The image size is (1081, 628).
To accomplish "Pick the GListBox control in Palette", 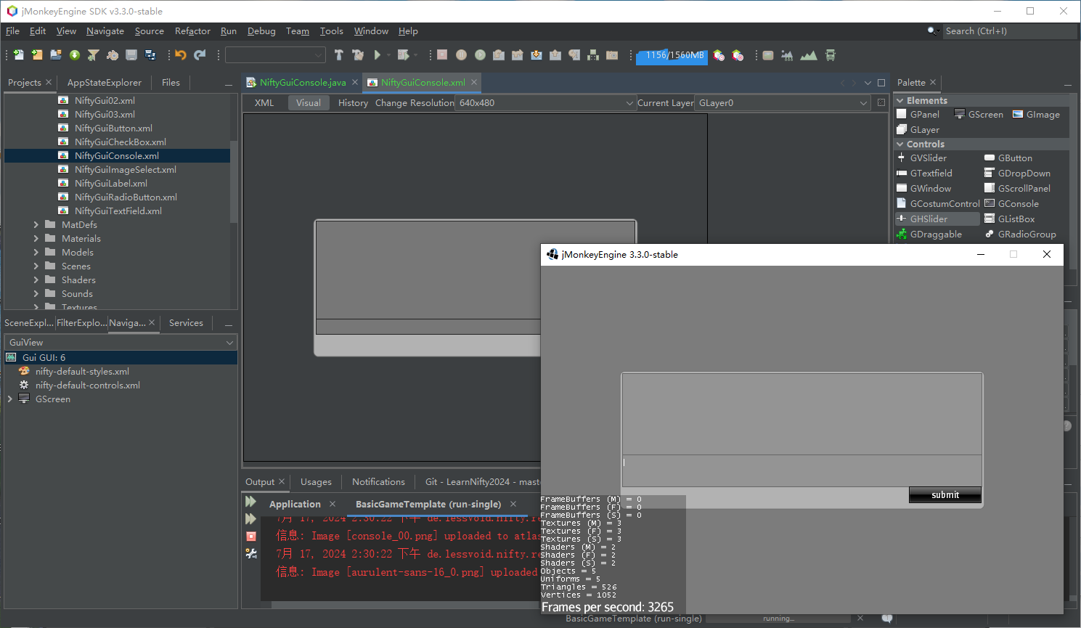I will 1009,219.
